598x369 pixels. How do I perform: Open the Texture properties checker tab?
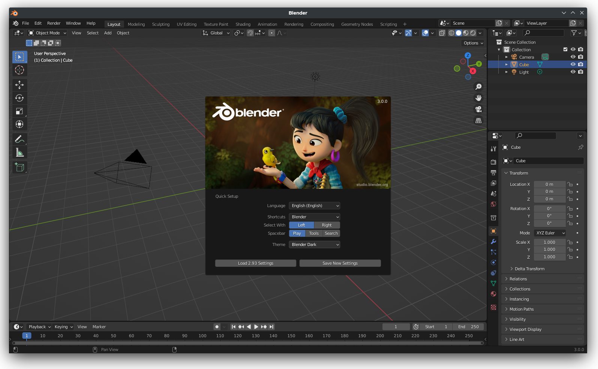pyautogui.click(x=493, y=307)
